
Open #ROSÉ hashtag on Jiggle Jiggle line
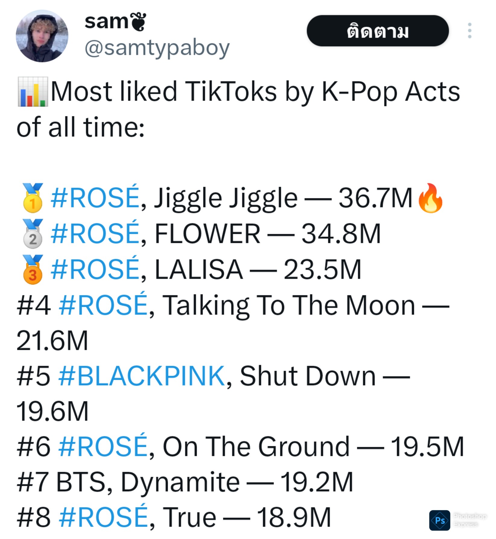click(x=95, y=198)
